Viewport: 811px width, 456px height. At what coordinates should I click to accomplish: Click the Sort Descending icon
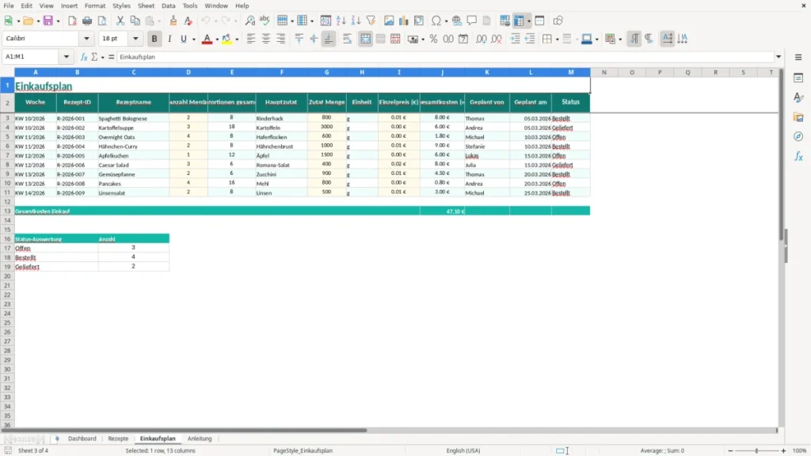click(356, 21)
